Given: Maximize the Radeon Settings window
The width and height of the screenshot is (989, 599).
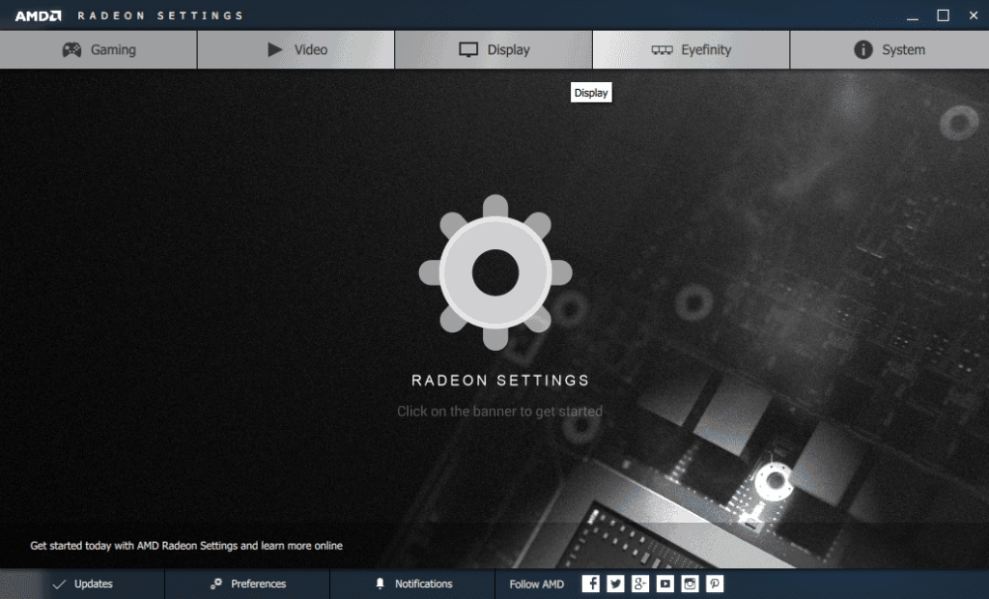Looking at the screenshot, I should (x=943, y=15).
